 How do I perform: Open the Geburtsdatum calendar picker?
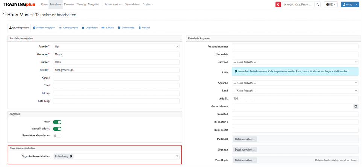[356, 106]
